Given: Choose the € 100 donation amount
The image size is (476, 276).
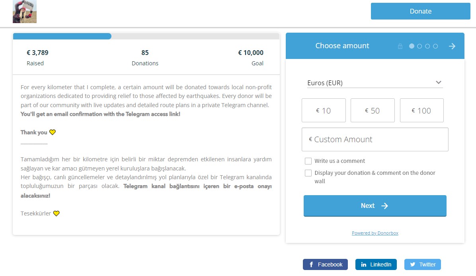Looking at the screenshot, I should click(x=421, y=110).
